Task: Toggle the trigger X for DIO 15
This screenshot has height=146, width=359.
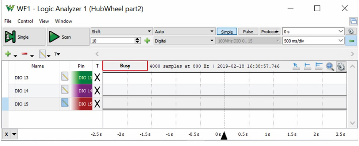Action: [97, 104]
